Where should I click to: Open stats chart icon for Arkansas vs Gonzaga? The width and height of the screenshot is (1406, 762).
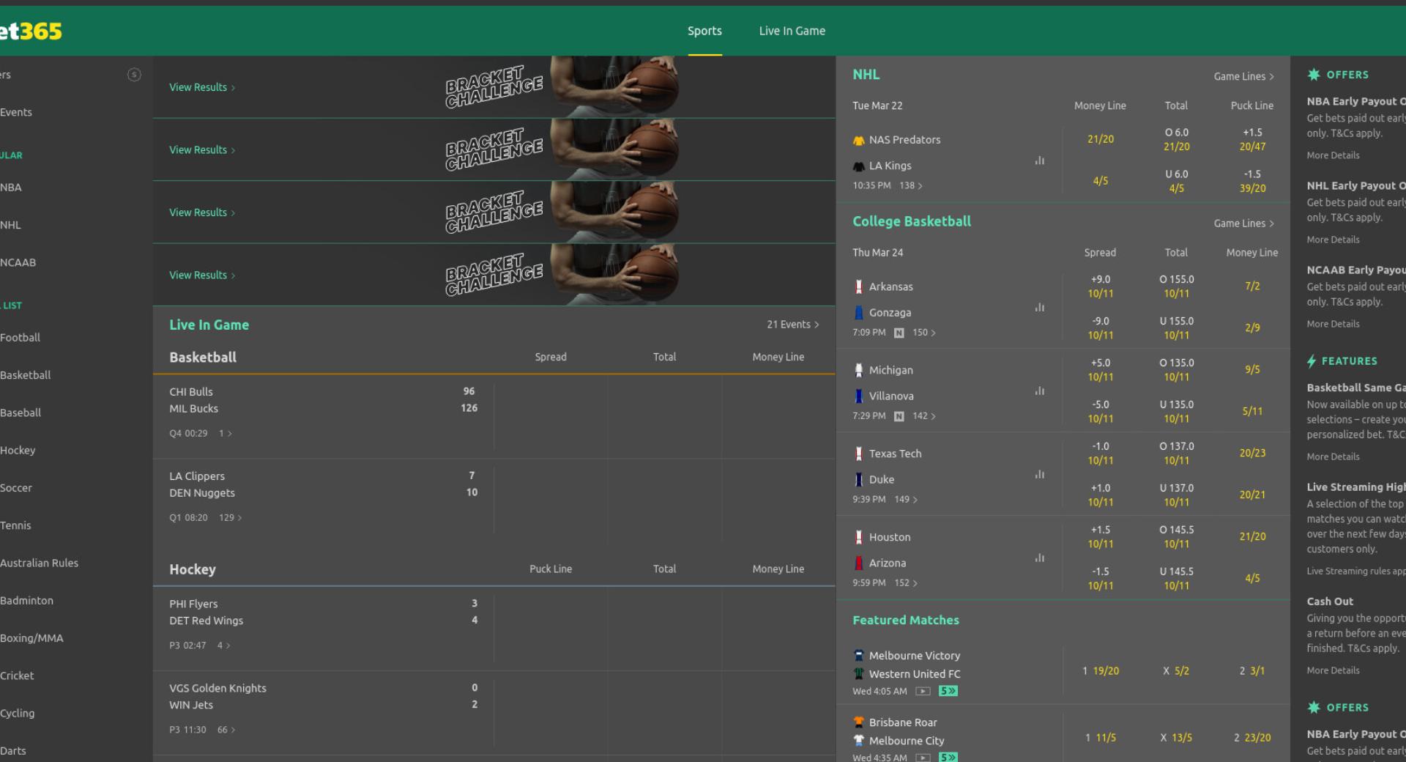click(1039, 308)
